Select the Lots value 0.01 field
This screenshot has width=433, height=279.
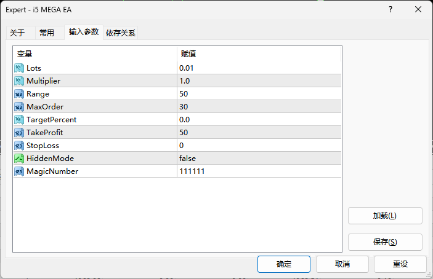click(259, 68)
